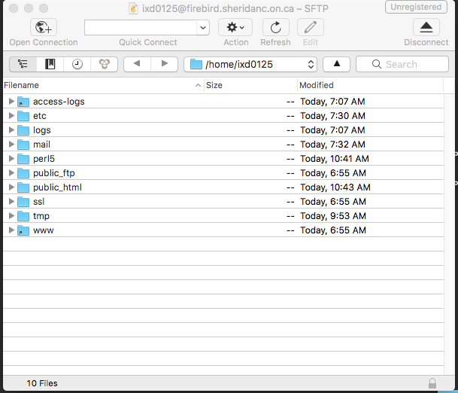The image size is (458, 393).
Task: Switch to the outline browser view
Action: coord(22,64)
